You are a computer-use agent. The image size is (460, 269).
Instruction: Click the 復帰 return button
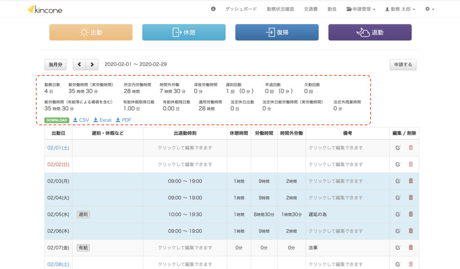(277, 32)
